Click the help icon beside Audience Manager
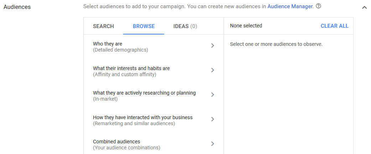Viewport: 371px width, 154px height. pyautogui.click(x=319, y=6)
